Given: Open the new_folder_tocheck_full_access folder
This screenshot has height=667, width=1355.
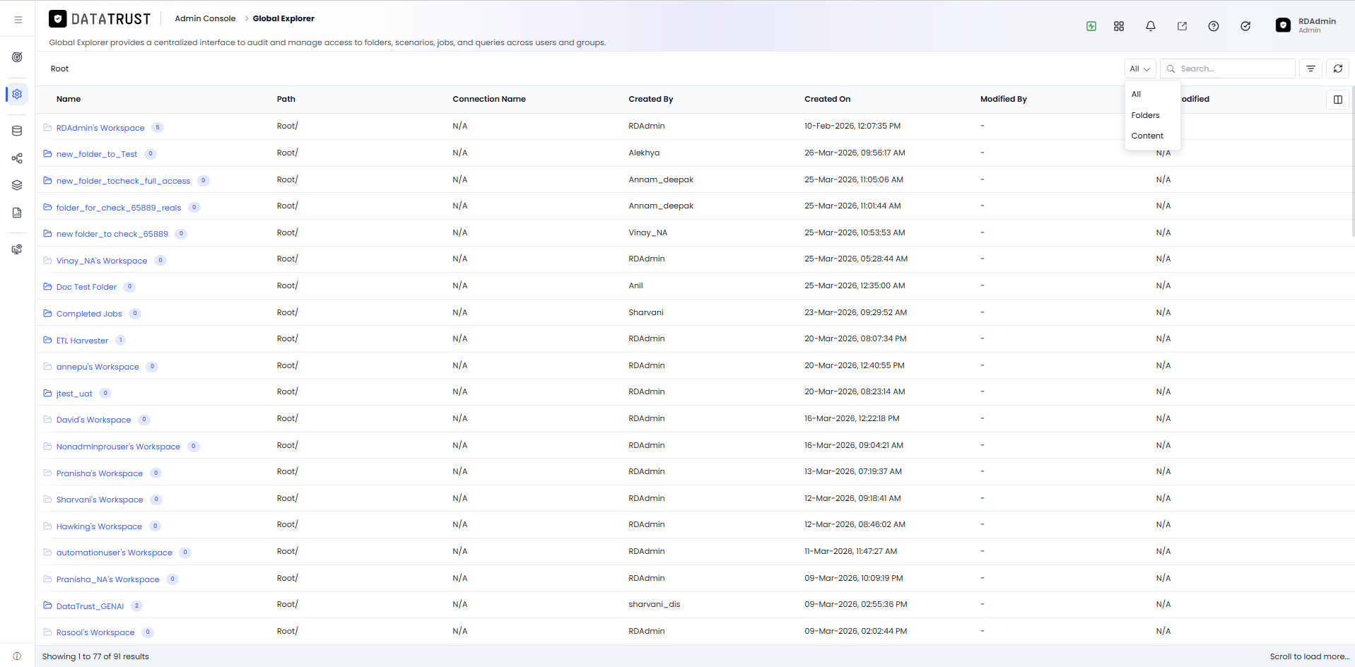Looking at the screenshot, I should pyautogui.click(x=123, y=181).
